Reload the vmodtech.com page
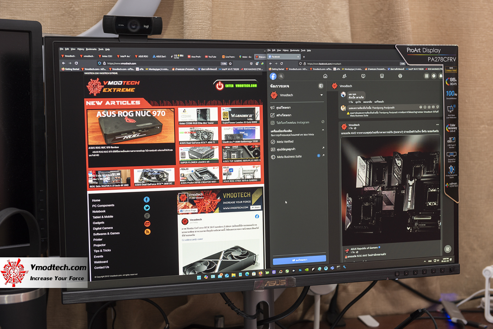Image resolution: width=493 pixels, height=329 pixels. tap(76, 63)
